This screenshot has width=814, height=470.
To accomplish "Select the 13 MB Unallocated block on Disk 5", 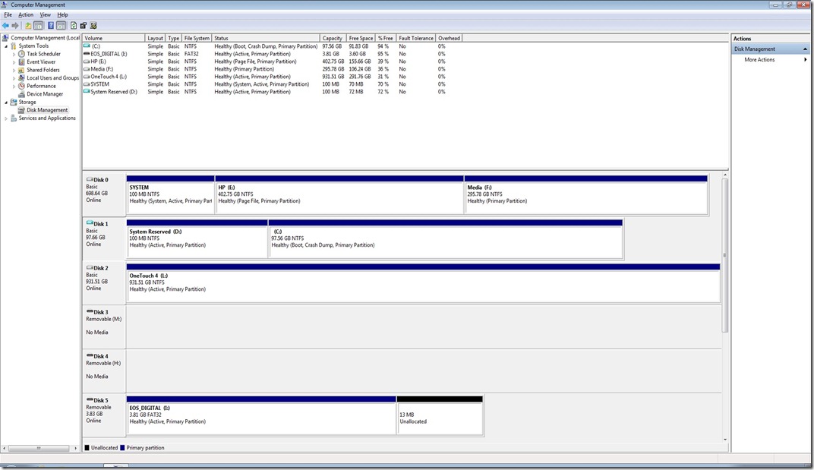I will 440,415.
